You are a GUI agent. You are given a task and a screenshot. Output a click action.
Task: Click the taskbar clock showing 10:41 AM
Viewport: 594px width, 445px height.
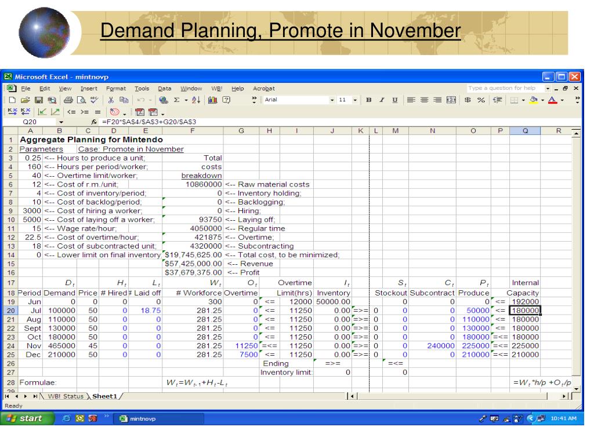(563, 418)
